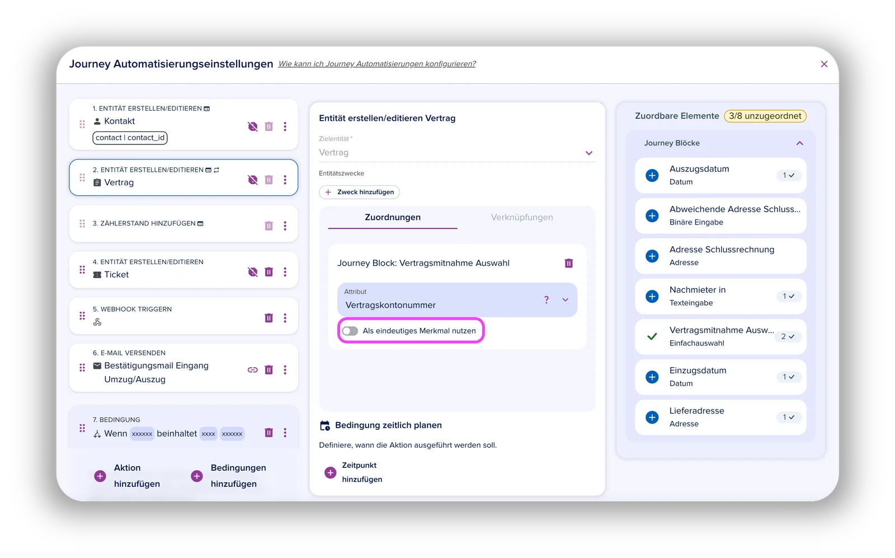Add the Adresse Schlussrechnung block
This screenshot has height=558, width=895.
point(652,256)
